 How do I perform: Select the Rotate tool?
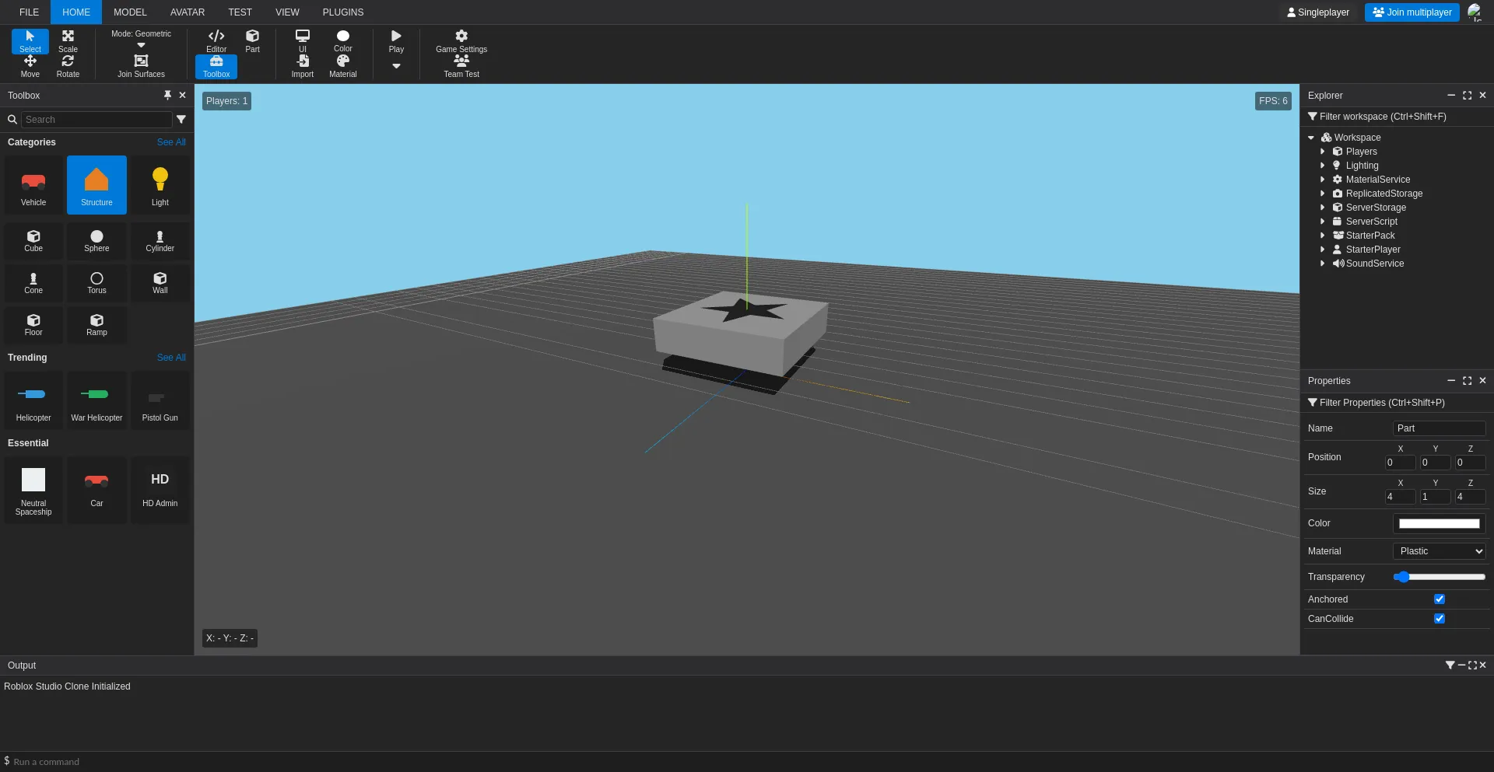pos(68,66)
